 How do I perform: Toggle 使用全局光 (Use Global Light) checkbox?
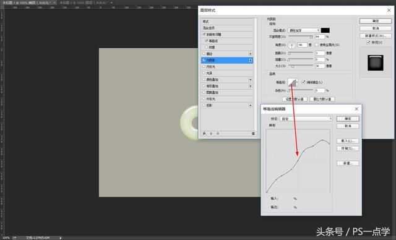point(317,45)
